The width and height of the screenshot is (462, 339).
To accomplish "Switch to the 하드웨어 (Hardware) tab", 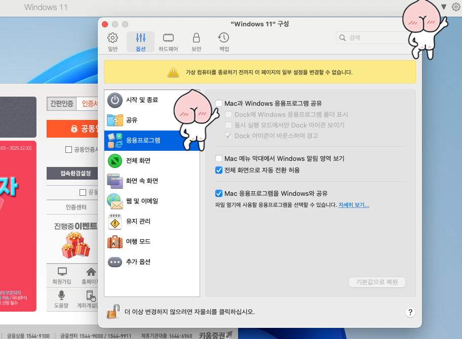I will (168, 42).
